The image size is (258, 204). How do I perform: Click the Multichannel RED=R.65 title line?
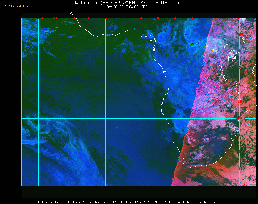[x=127, y=3]
